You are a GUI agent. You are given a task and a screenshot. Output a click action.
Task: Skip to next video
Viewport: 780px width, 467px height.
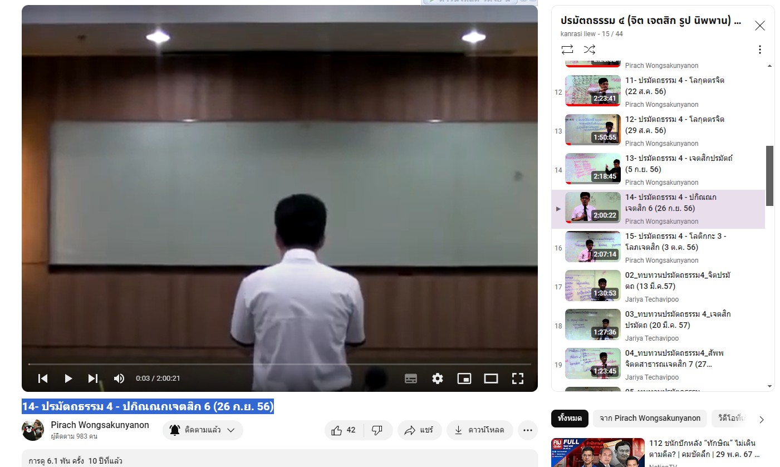click(93, 378)
